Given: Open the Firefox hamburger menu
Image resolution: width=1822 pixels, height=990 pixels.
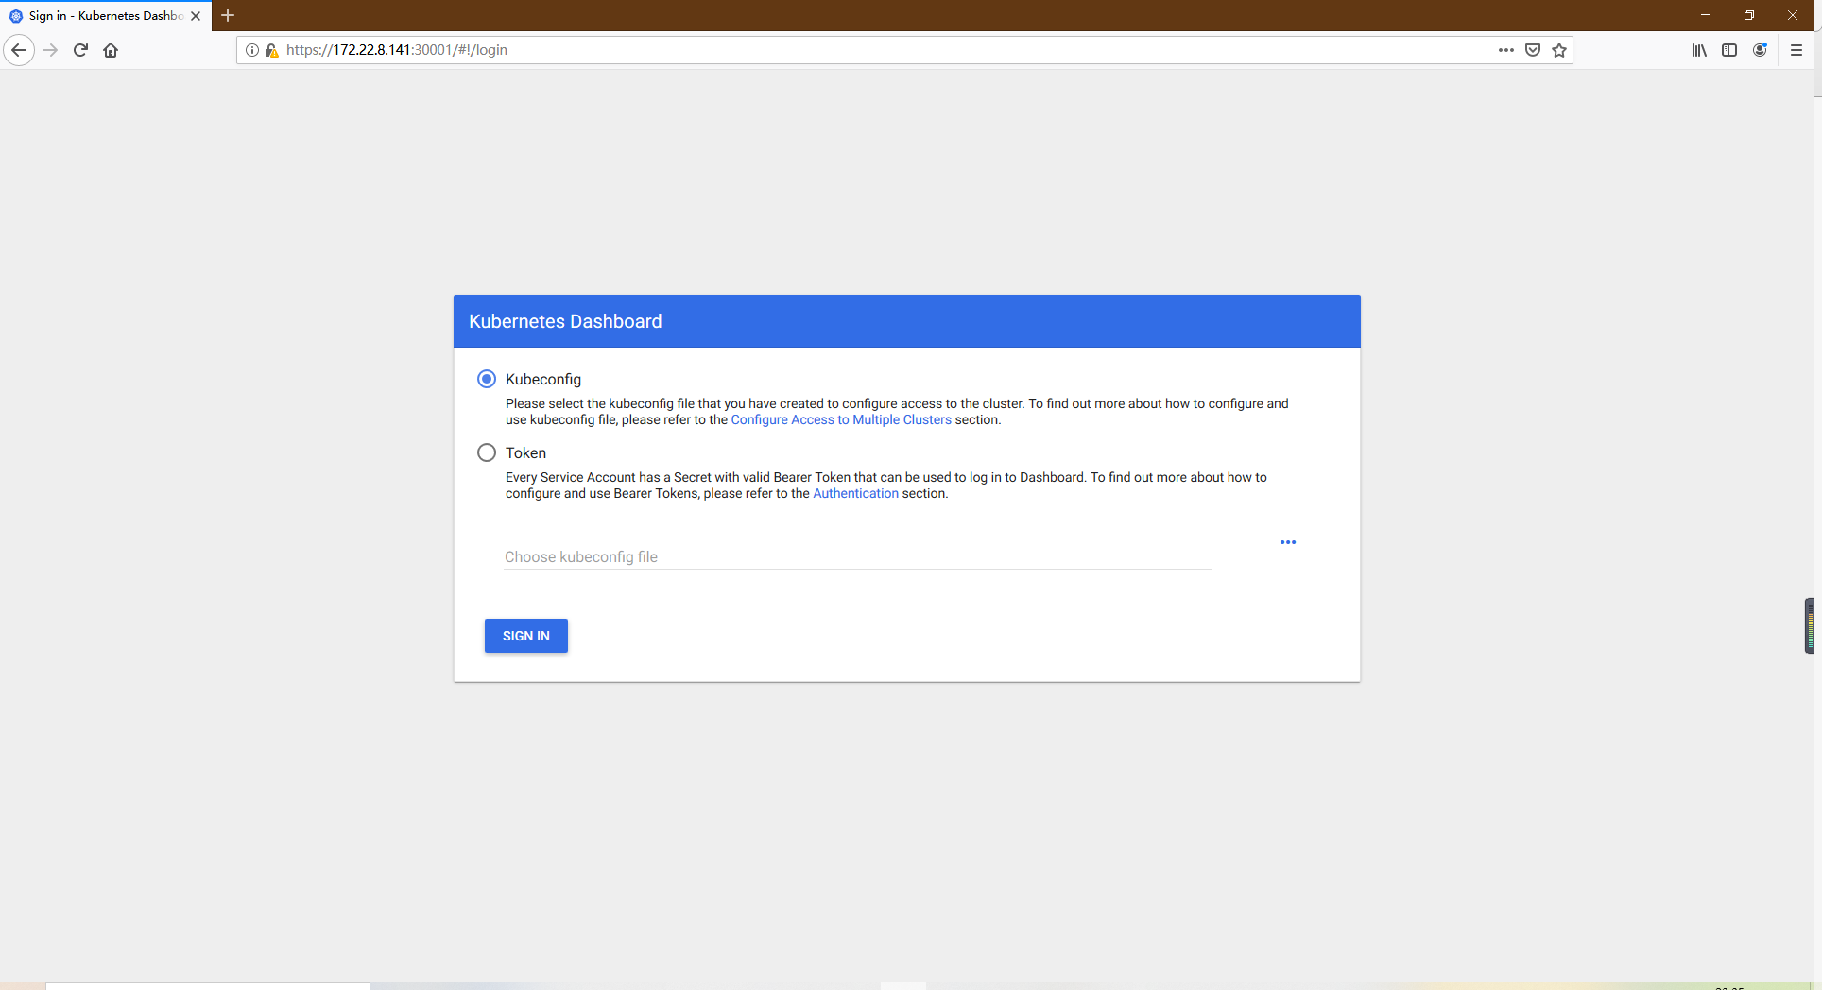Looking at the screenshot, I should 1796,50.
